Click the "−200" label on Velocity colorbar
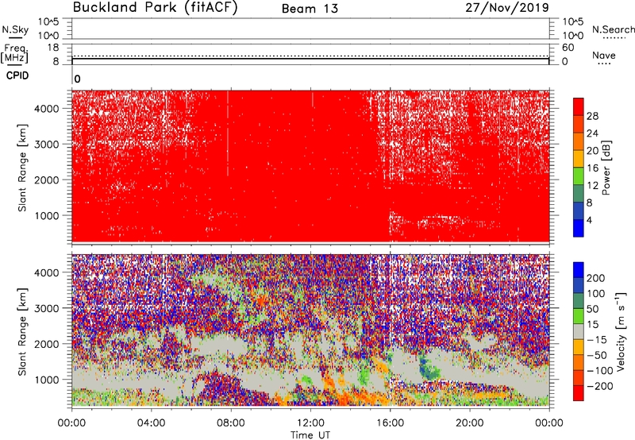The height and width of the screenshot is (440, 635). tap(600, 387)
